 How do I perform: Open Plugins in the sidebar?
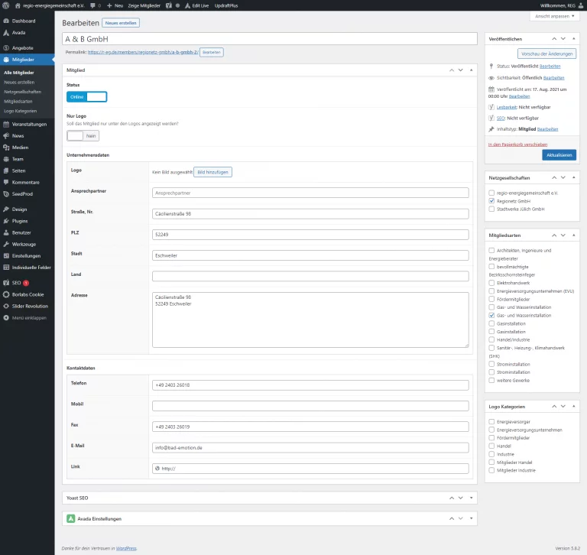tap(21, 220)
